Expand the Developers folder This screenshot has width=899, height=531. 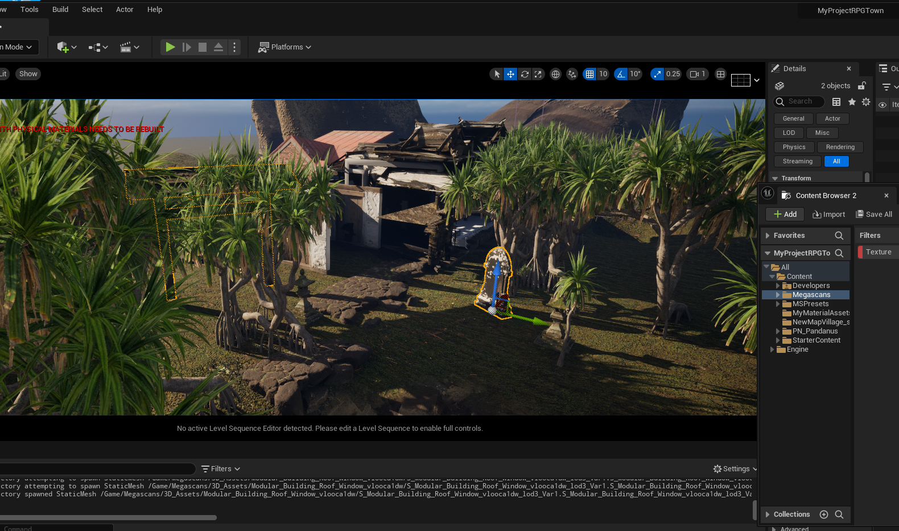click(x=778, y=286)
